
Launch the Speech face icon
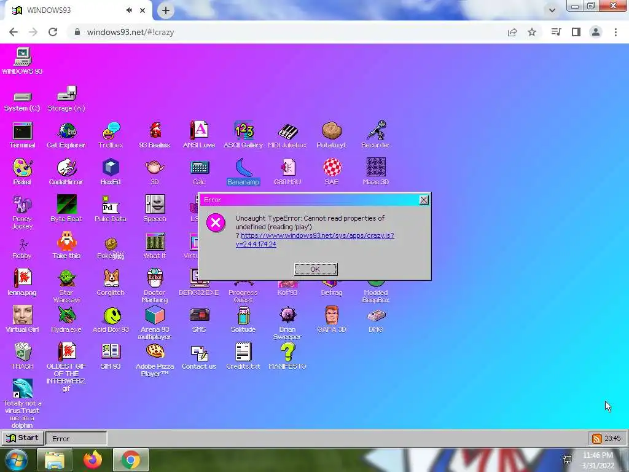(x=155, y=204)
